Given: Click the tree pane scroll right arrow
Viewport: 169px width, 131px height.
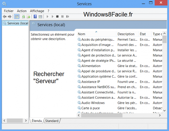Looking at the screenshot, I should pos(26,120).
